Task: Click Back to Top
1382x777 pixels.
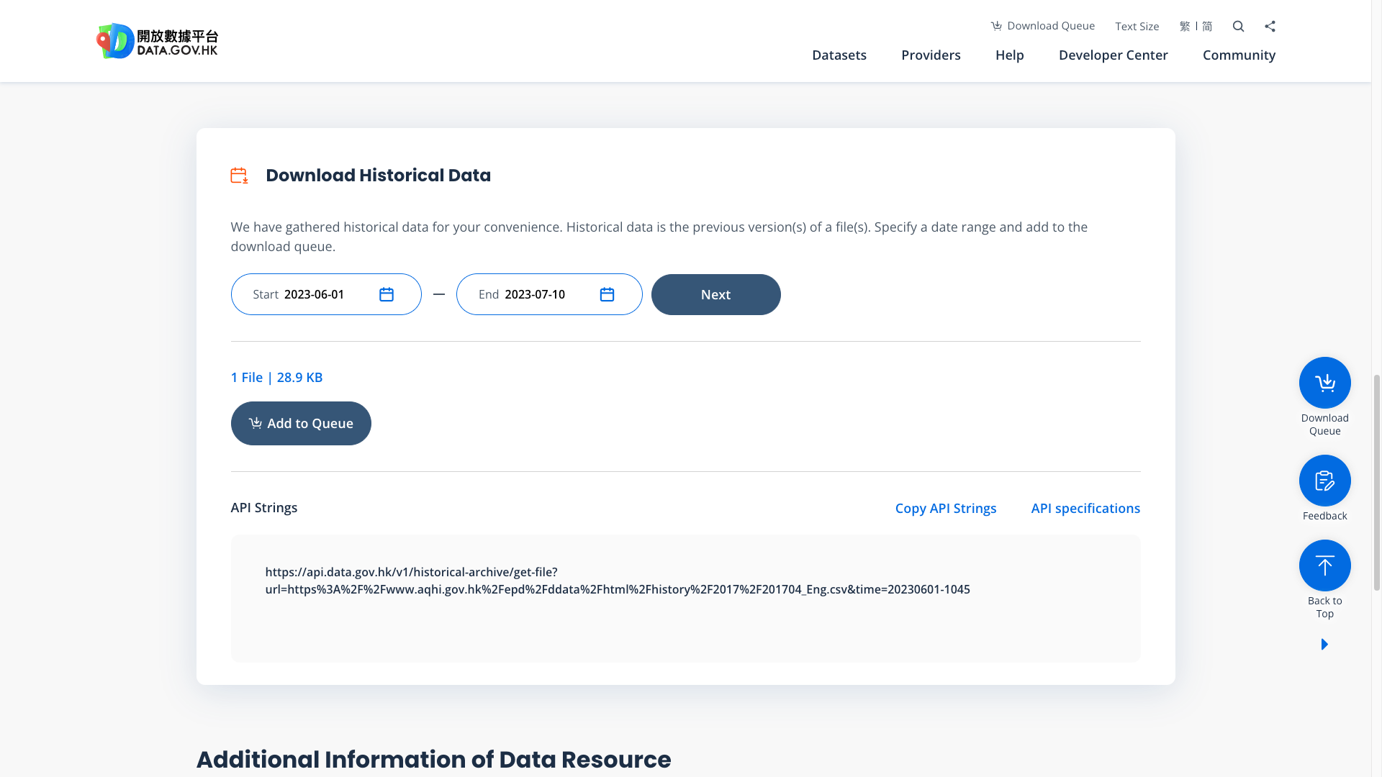Action: (1324, 565)
